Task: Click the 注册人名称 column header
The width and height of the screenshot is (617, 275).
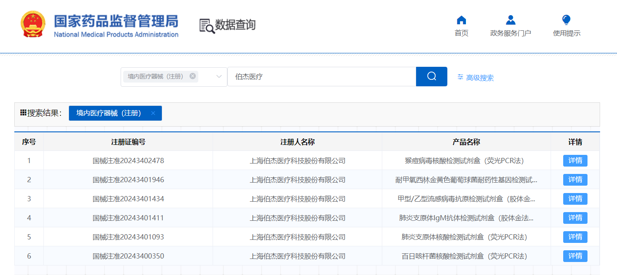Action: coord(297,142)
